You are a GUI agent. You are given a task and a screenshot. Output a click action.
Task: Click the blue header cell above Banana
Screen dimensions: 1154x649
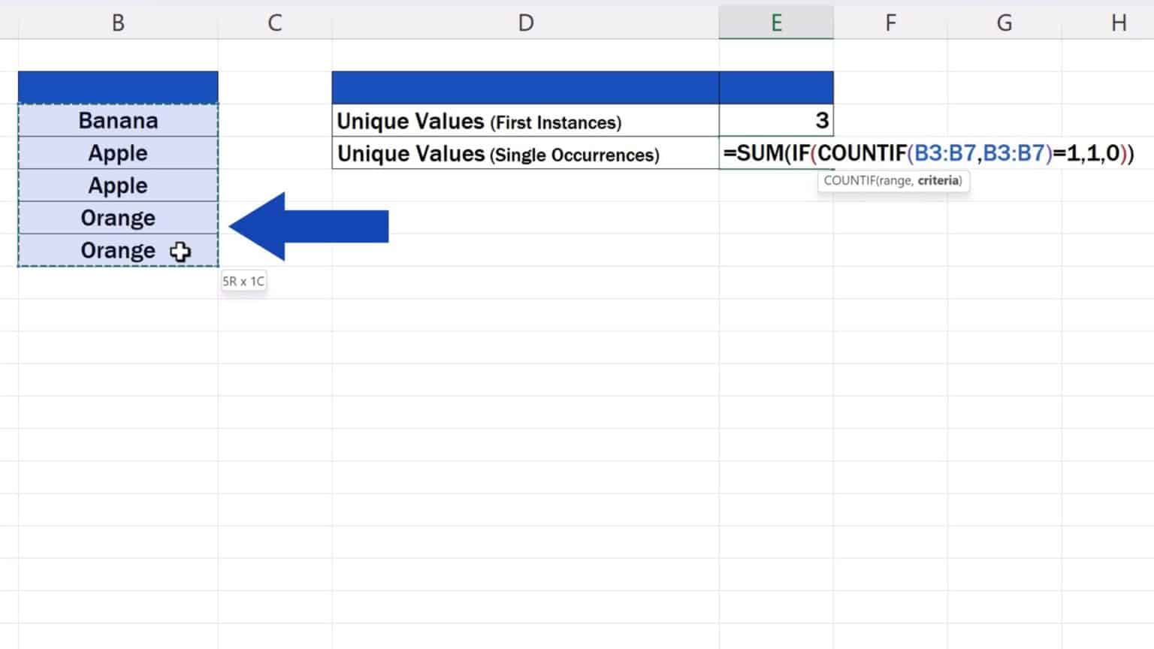[117, 87]
